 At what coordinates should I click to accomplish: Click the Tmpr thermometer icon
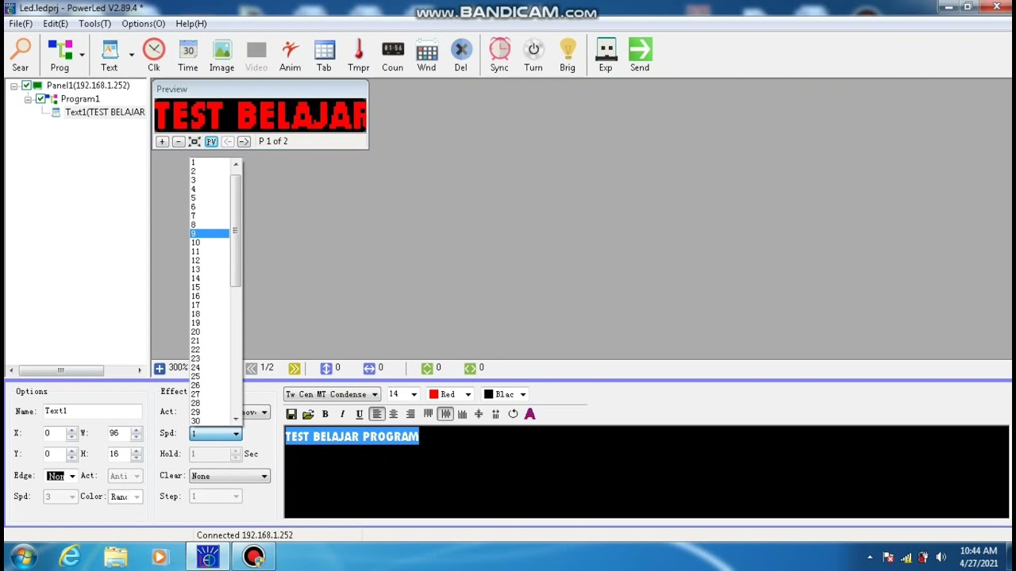click(358, 56)
